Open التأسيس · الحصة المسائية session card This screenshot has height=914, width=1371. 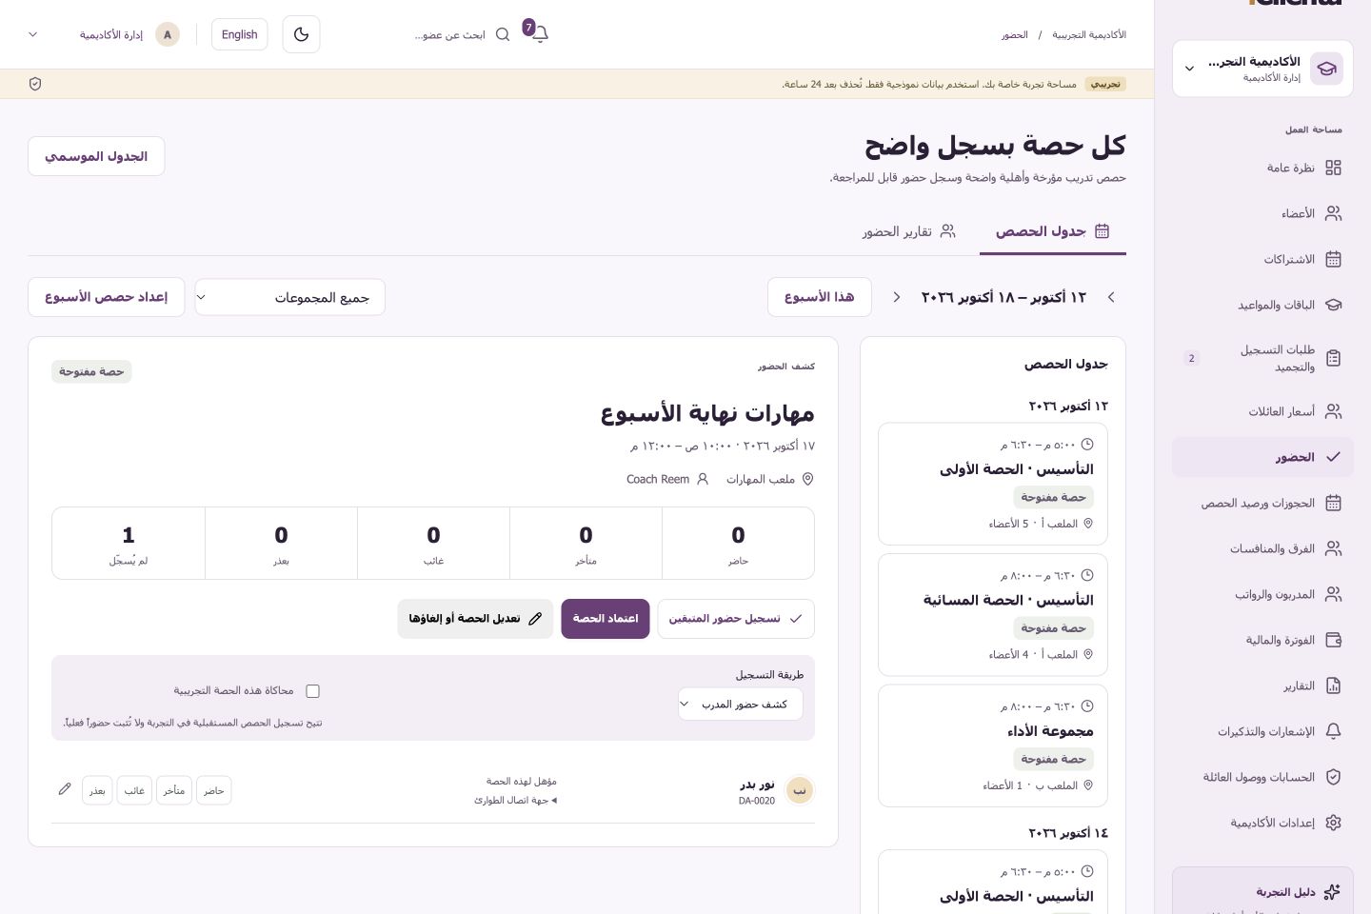(x=993, y=614)
